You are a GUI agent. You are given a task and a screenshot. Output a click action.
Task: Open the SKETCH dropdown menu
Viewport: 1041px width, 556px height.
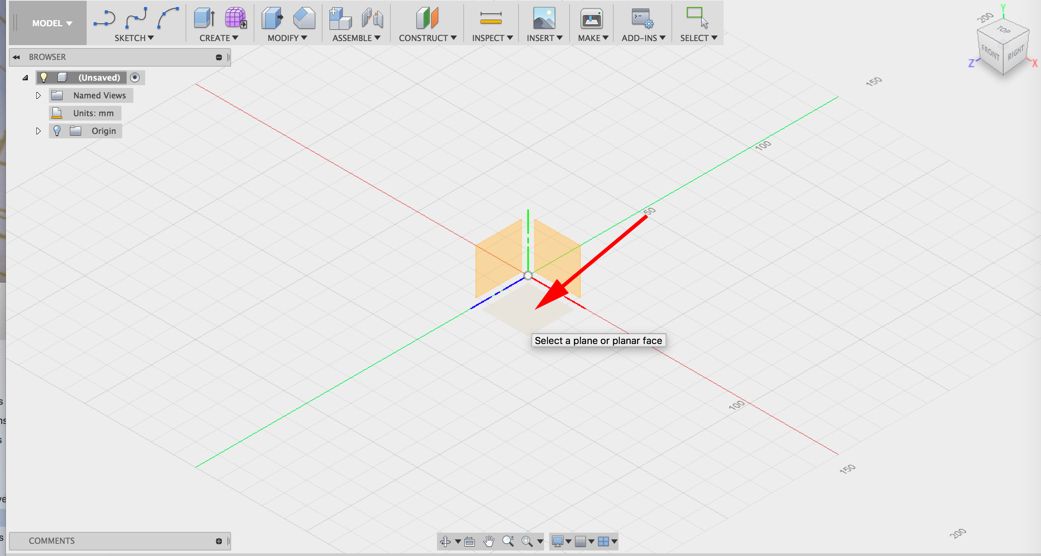click(134, 38)
